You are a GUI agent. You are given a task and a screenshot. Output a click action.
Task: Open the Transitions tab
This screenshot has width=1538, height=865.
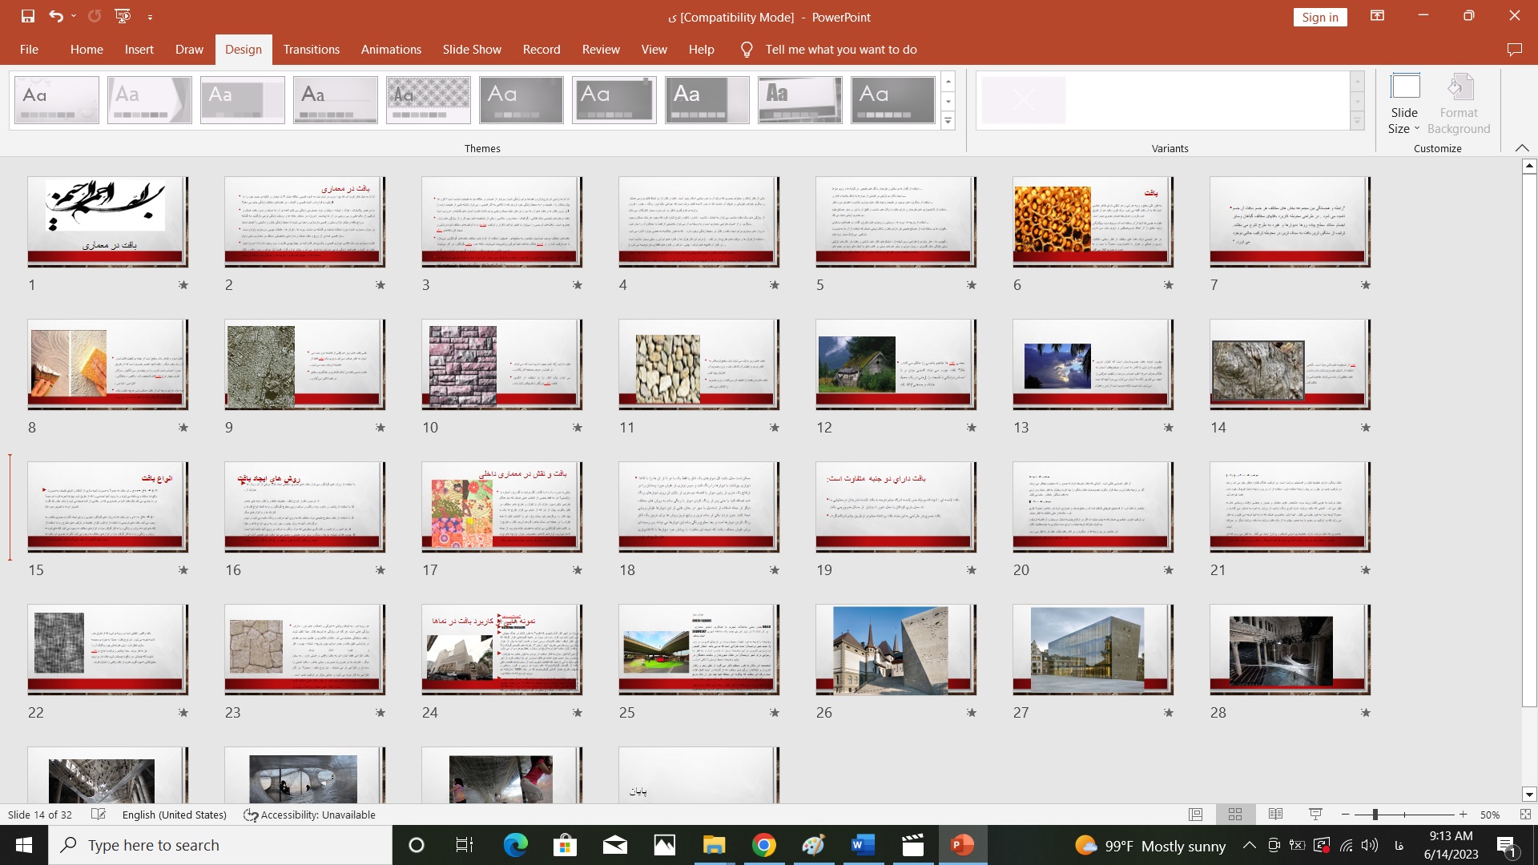311,50
